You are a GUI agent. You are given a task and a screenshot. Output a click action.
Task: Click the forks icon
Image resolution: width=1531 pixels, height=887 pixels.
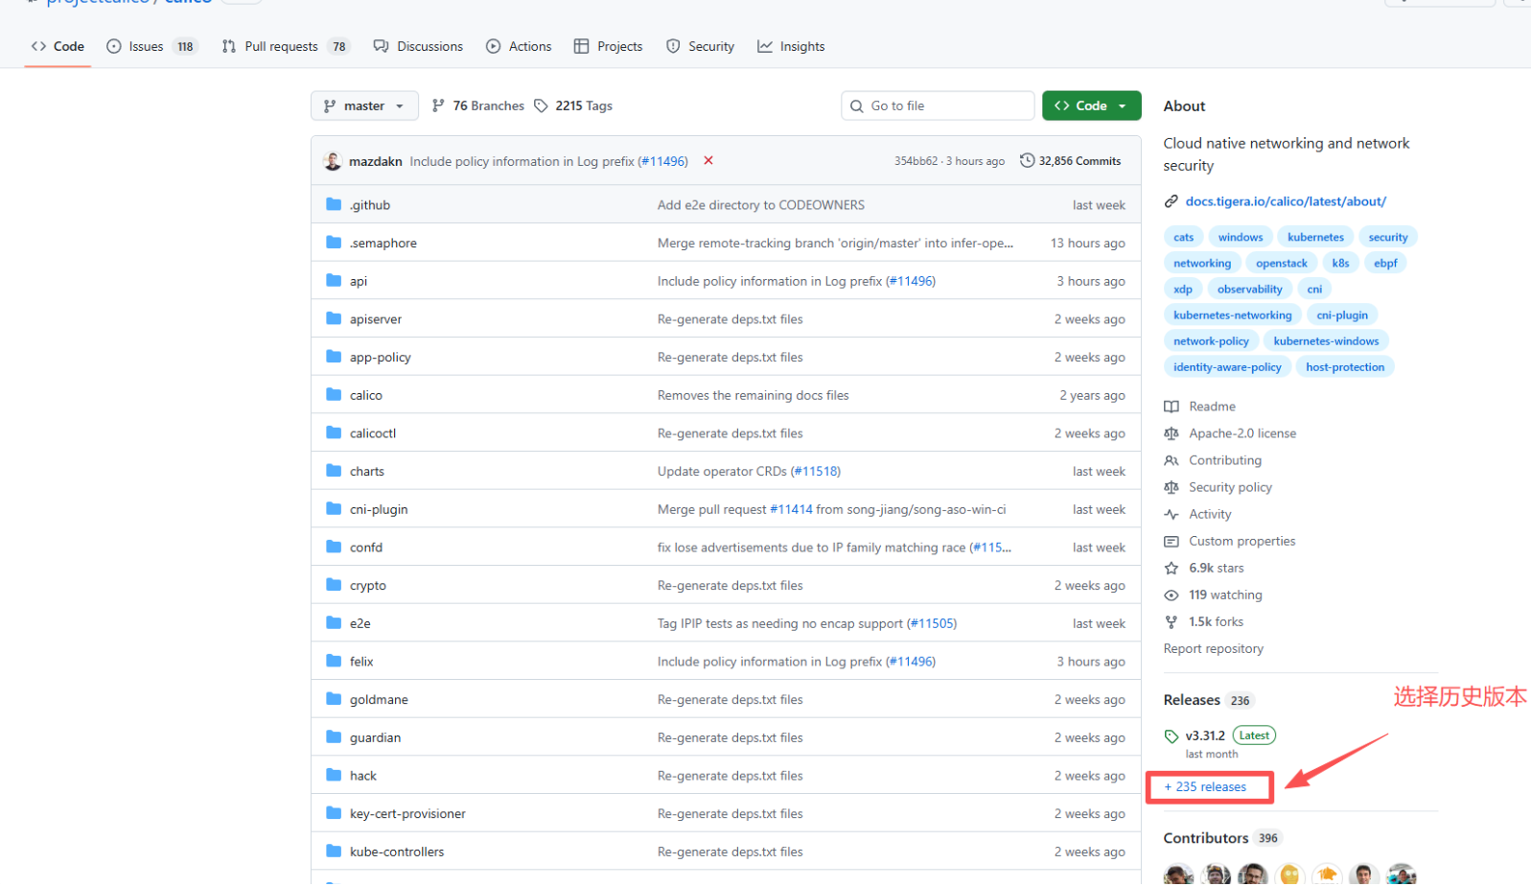(1171, 621)
